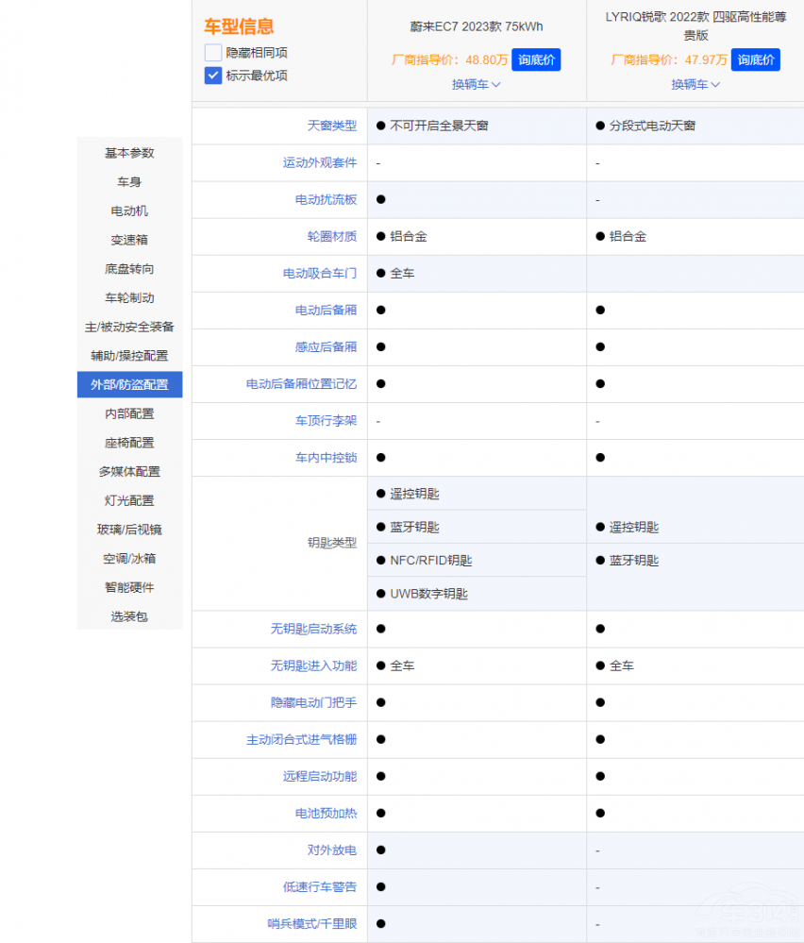Click the 天窗类型 parameter link
Screen dimensions: 804x943
click(x=331, y=126)
